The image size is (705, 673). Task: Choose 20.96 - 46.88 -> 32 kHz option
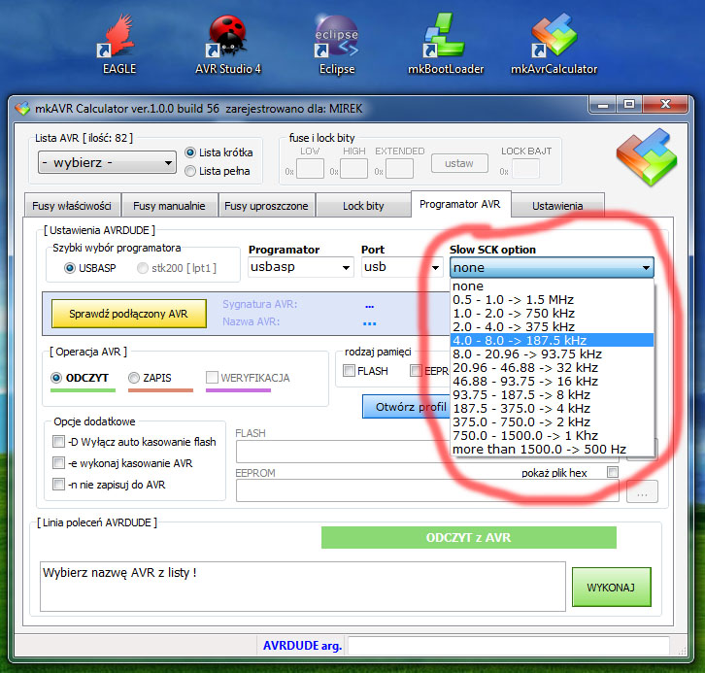tap(552, 367)
